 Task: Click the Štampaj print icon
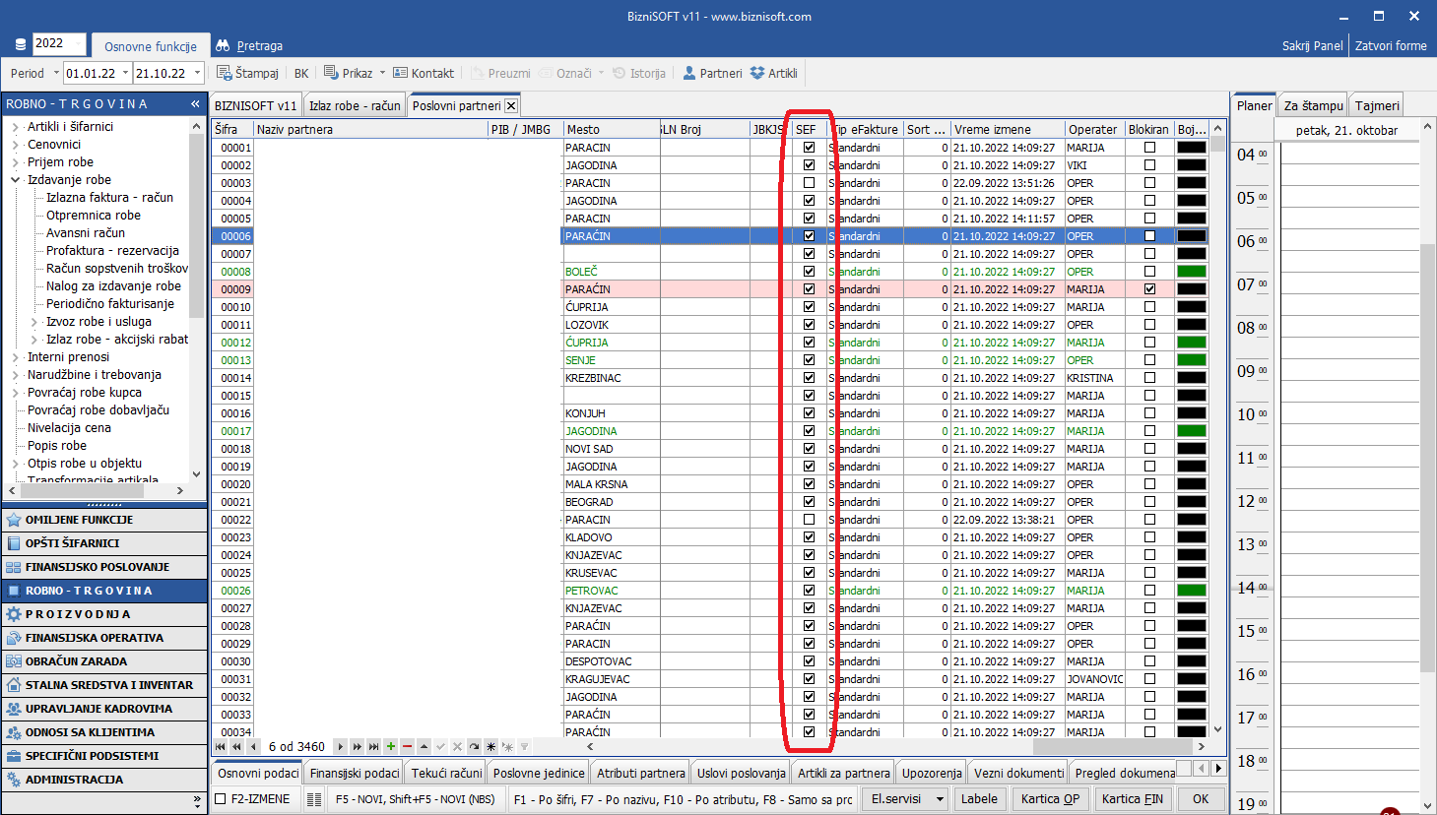(225, 73)
